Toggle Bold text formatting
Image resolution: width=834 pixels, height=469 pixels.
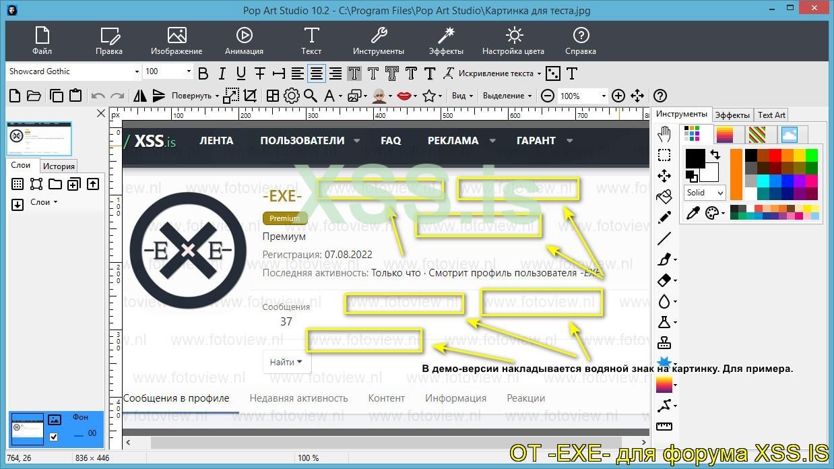[203, 73]
